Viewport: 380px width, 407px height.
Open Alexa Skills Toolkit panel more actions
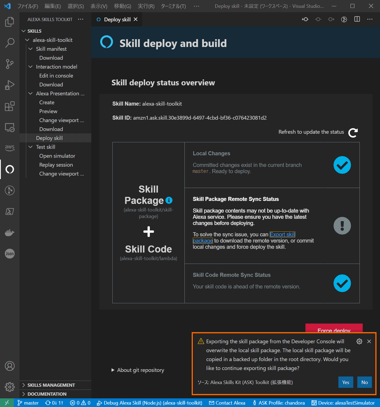click(80, 19)
